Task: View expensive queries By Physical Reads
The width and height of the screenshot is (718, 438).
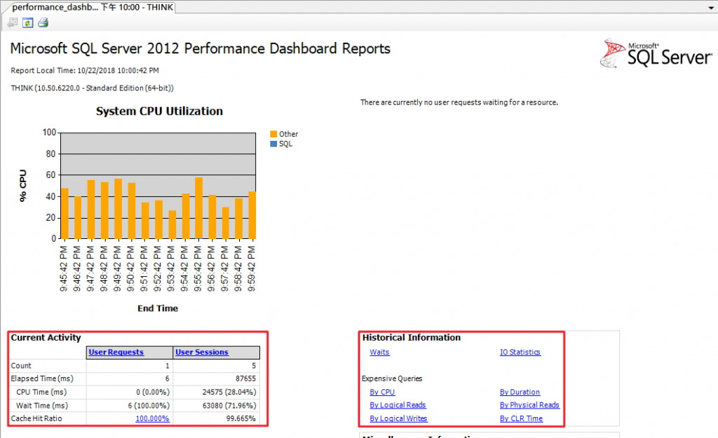Action: [x=529, y=405]
